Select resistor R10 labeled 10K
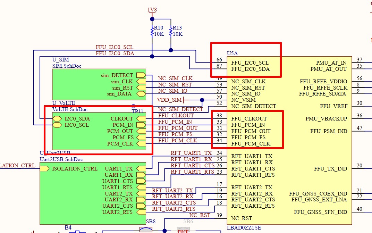Screen dimensions: 372x233 click(153, 31)
